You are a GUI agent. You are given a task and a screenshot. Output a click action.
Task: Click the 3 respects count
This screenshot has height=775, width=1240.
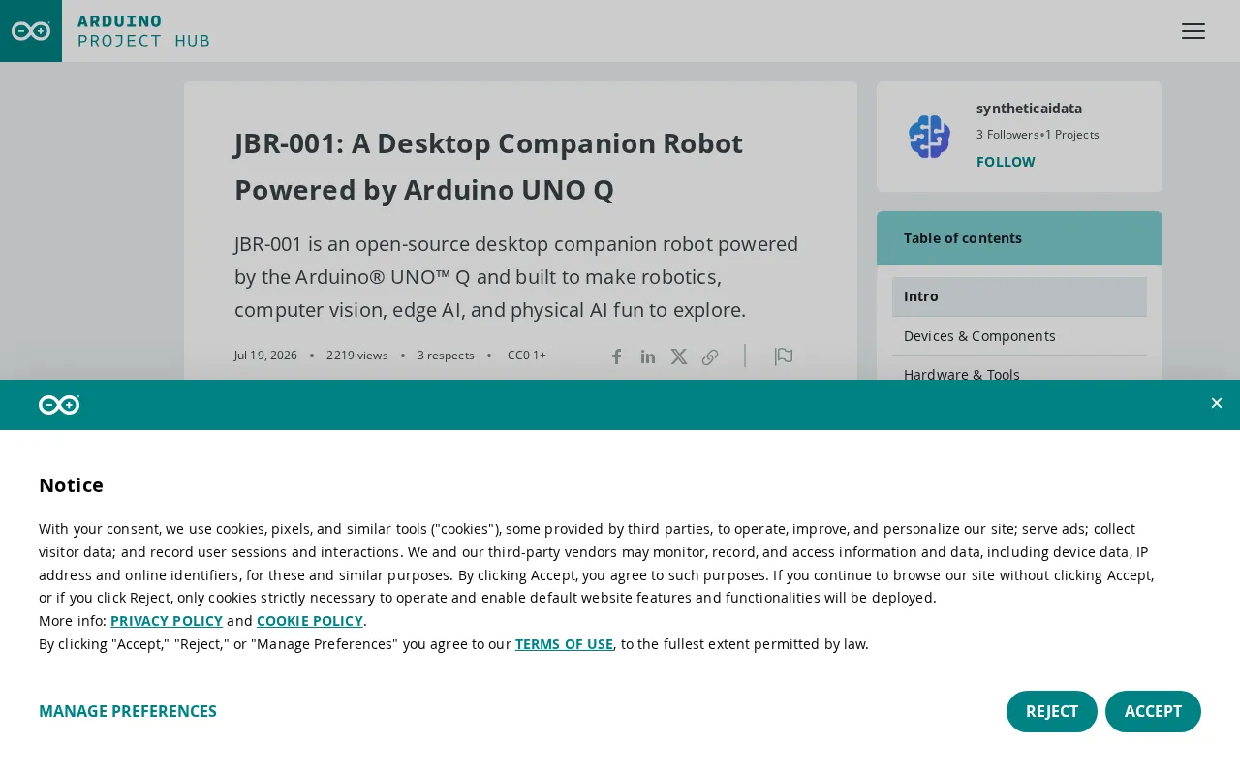[446, 356]
